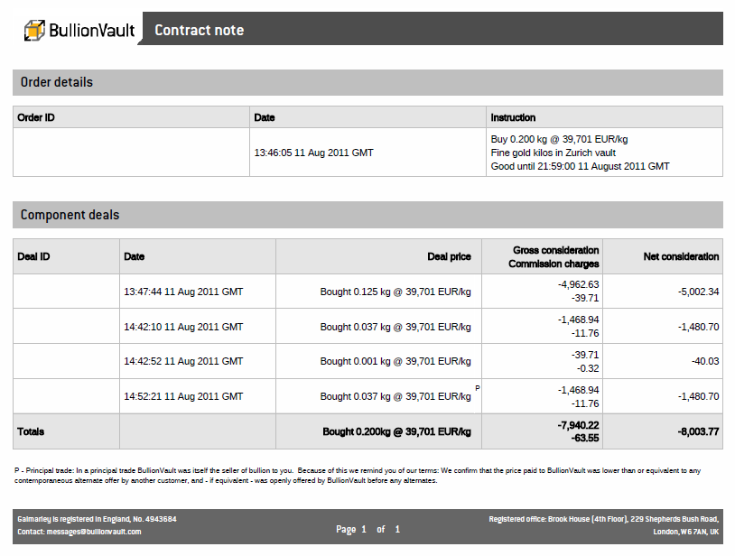The image size is (735, 556).
Task: Click the BullionVault brand name in header
Action: 91,31
